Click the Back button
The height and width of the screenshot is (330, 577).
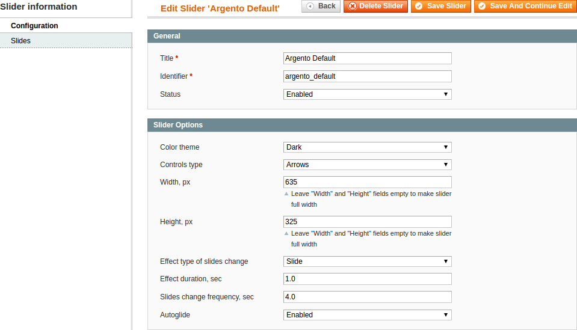coord(321,6)
